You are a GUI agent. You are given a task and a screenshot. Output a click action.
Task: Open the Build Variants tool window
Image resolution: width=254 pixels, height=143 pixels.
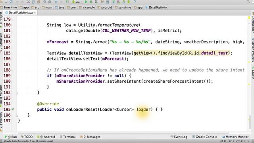tap(1, 96)
